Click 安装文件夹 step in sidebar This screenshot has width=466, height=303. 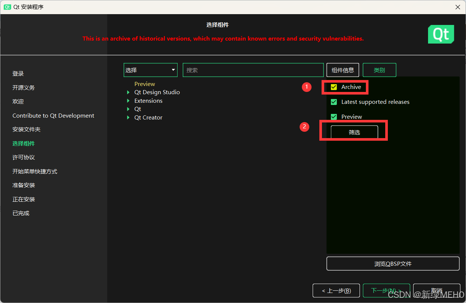pos(26,130)
